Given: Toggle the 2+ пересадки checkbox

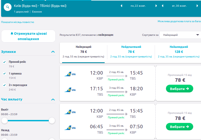Looking at the screenshot, I should click(x=5, y=85).
